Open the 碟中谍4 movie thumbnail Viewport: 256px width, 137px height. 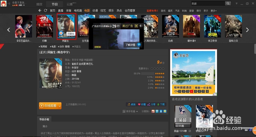point(191,26)
